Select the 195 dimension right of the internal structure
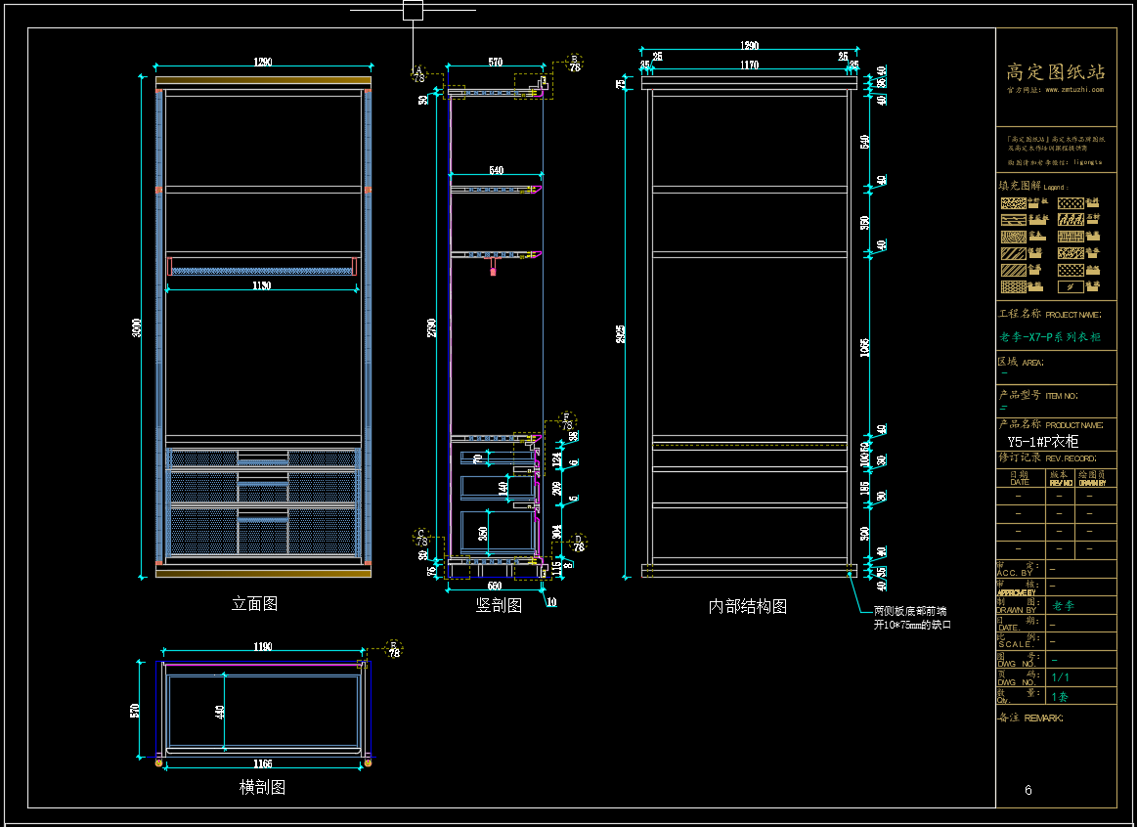Viewport: 1137px width, 827px height. coord(864,489)
